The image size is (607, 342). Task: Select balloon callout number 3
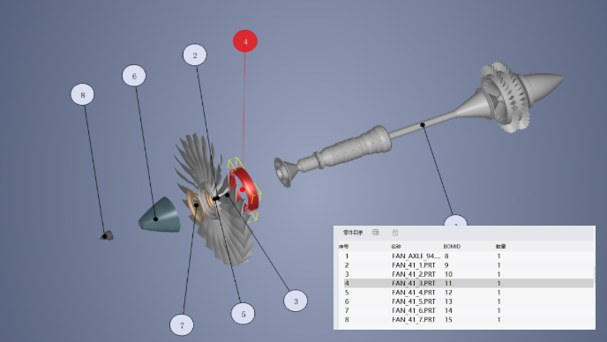click(296, 301)
